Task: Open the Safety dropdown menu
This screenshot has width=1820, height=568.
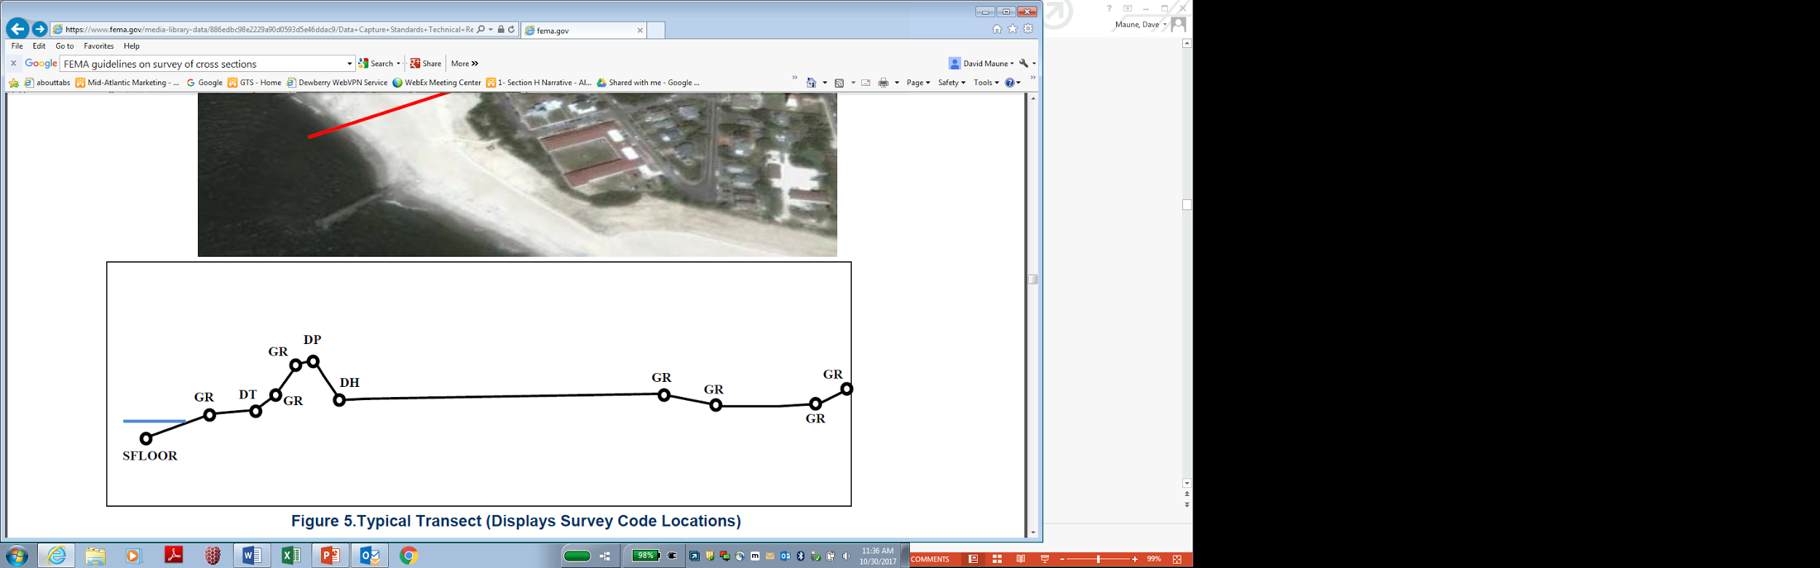Action: pyautogui.click(x=951, y=83)
